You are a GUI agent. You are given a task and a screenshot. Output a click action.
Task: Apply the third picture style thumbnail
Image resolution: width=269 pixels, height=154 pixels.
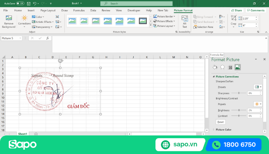click(x=96, y=21)
